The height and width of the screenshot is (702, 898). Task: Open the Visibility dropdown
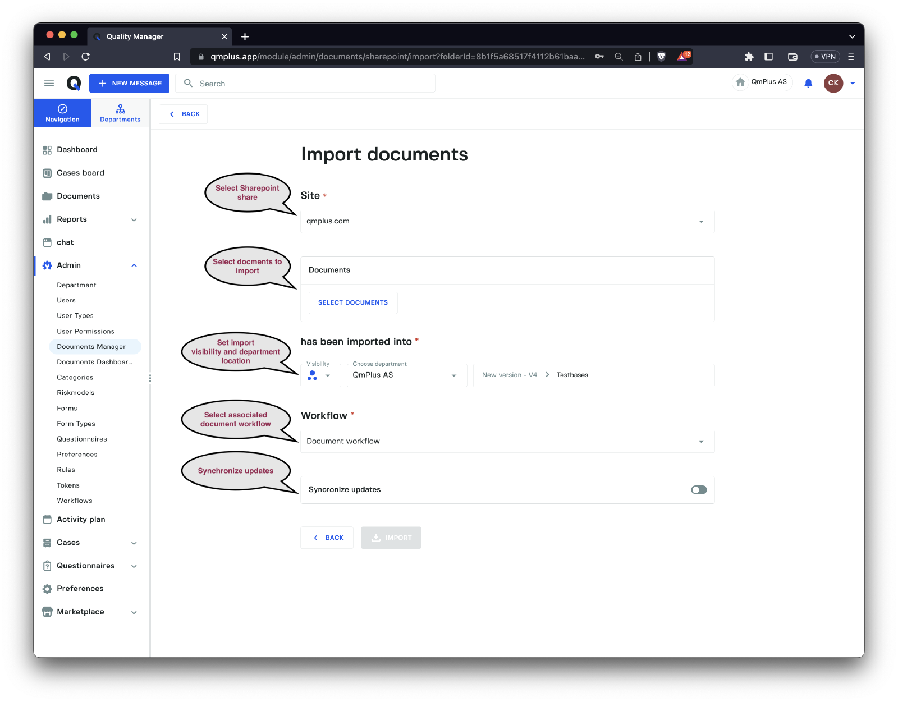point(320,375)
